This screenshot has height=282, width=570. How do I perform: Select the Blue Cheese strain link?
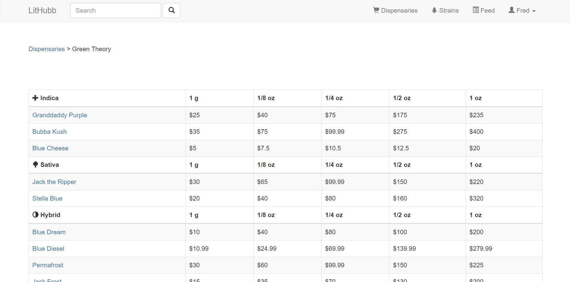[x=50, y=148]
